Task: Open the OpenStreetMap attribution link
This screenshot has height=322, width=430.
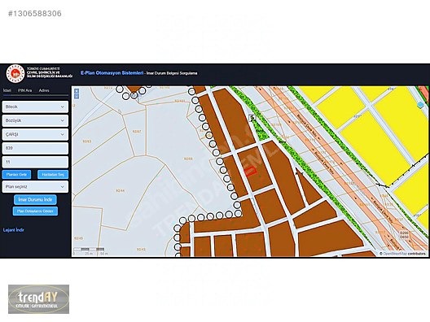Action: tap(395, 254)
